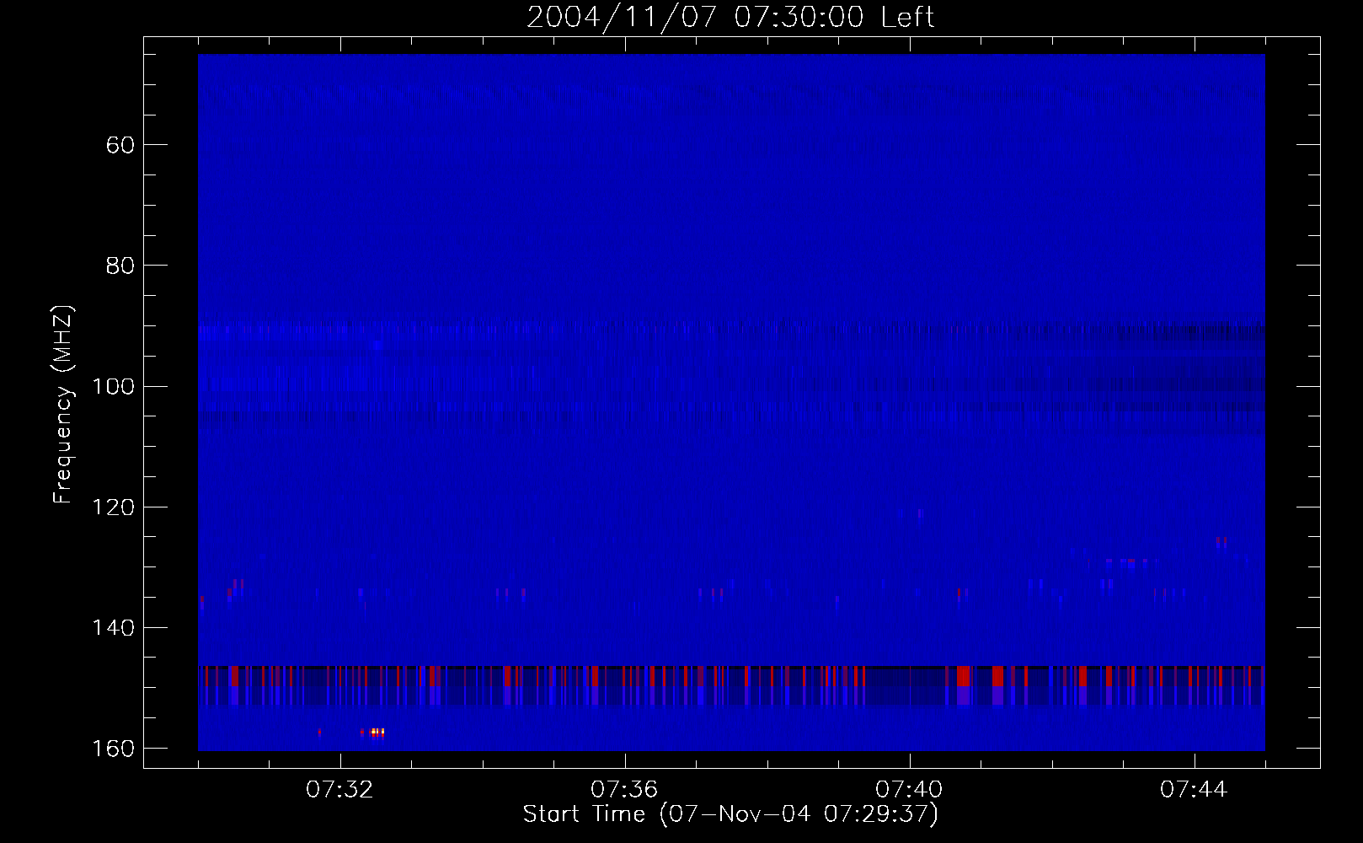The height and width of the screenshot is (843, 1363).
Task: Click the "Frequency (MHZ)" axis label
Action: coord(64,405)
